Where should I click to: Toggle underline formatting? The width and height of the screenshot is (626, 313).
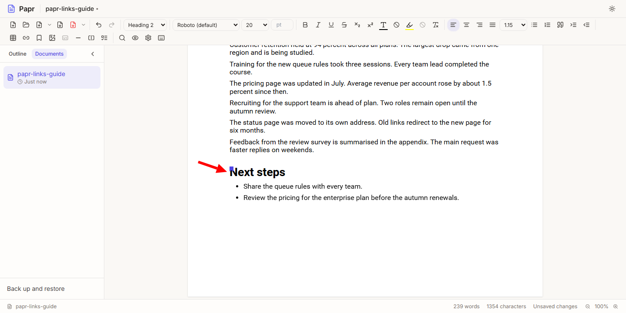(x=331, y=25)
